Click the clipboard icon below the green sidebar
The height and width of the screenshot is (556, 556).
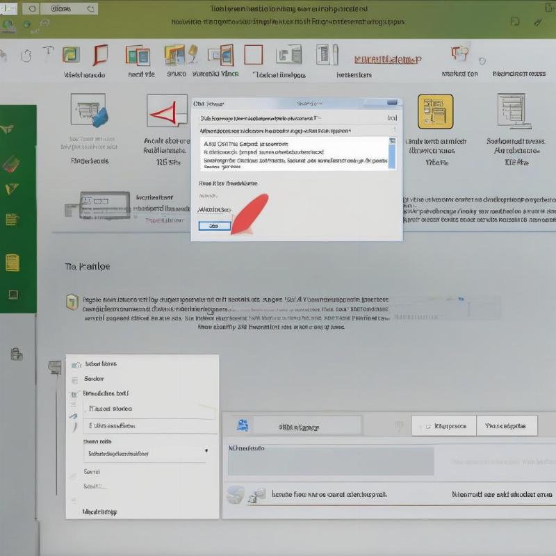(17, 354)
